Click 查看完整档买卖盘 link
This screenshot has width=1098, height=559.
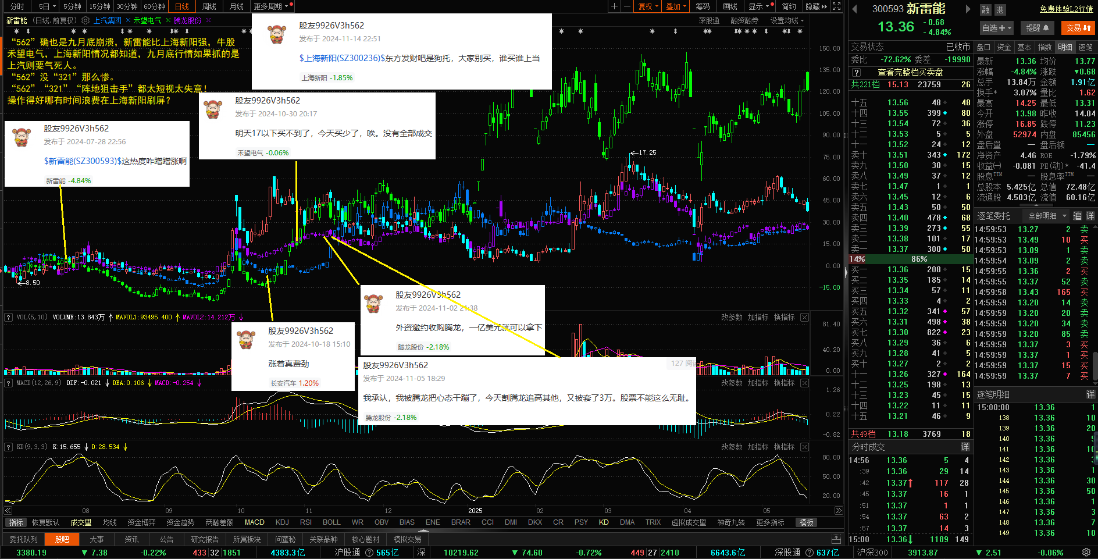pos(910,73)
